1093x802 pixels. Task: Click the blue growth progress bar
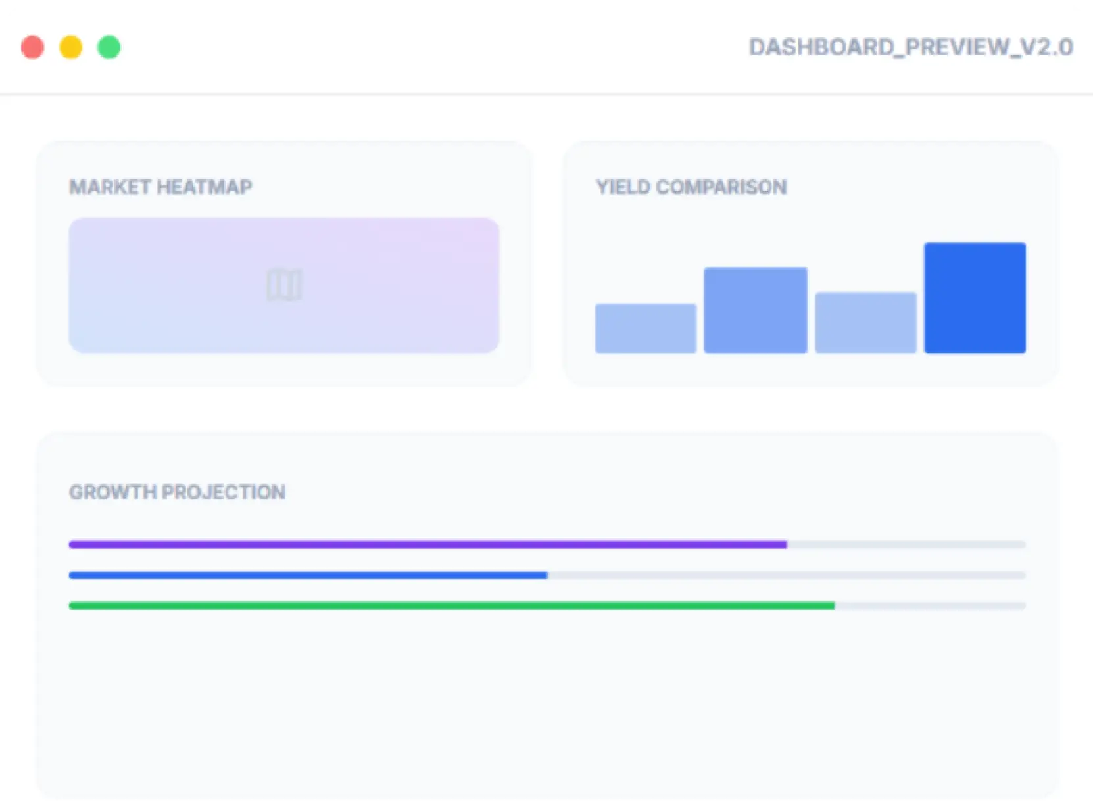coord(308,575)
